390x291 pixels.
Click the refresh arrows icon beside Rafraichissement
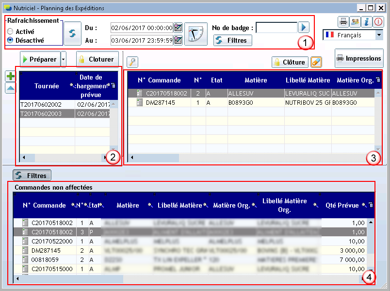[72, 33]
